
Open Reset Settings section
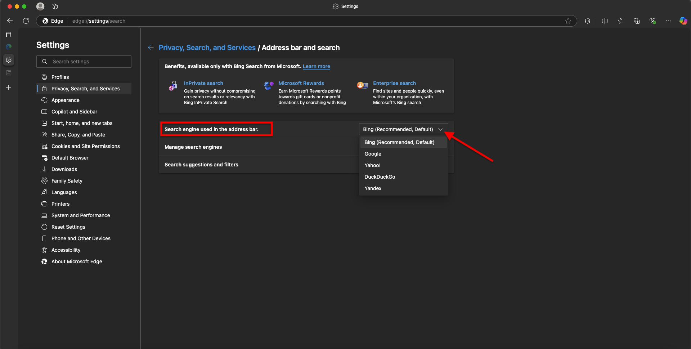84,227
